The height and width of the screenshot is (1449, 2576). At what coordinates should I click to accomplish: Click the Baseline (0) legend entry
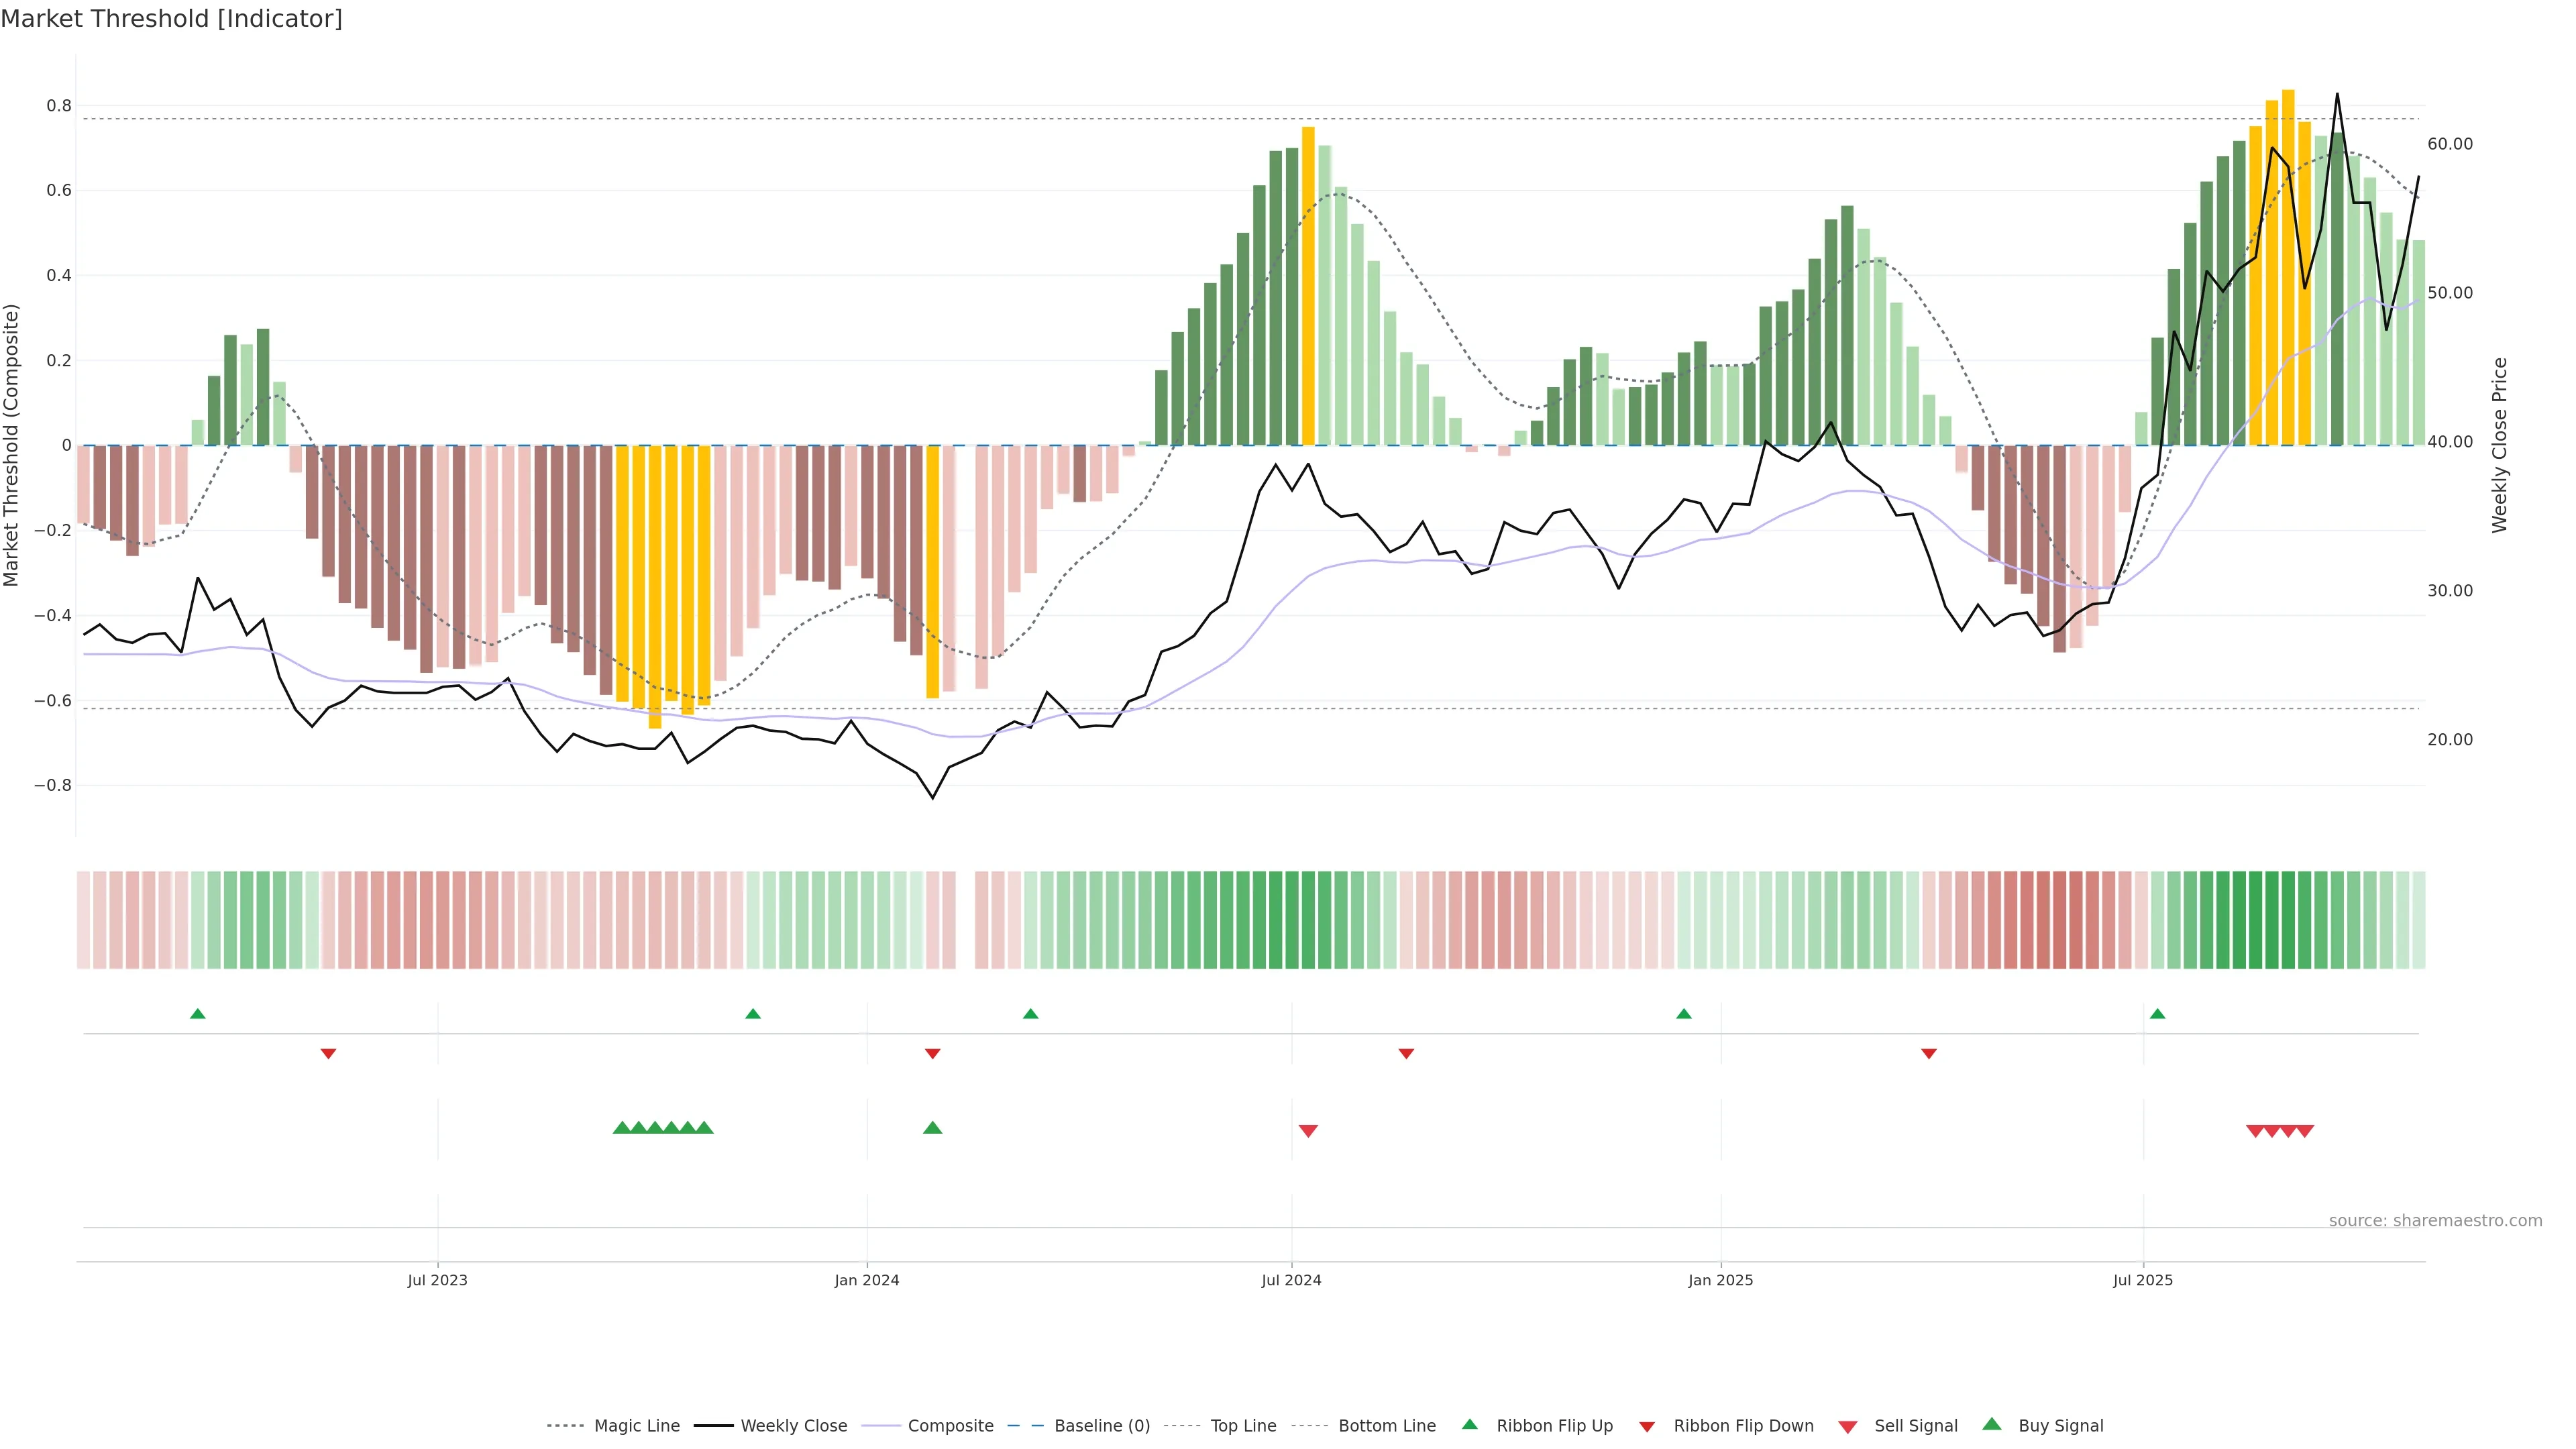[1101, 1426]
